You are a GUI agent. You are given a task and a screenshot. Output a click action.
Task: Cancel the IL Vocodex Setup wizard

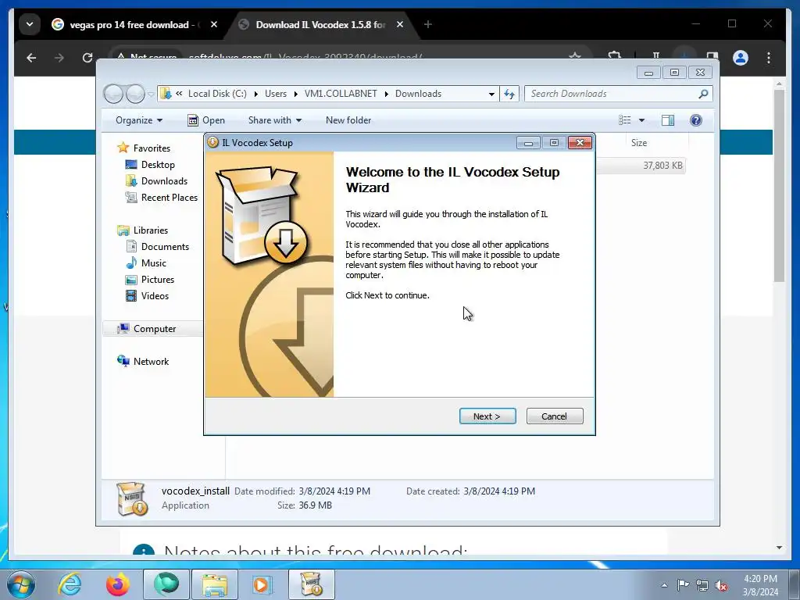554,416
